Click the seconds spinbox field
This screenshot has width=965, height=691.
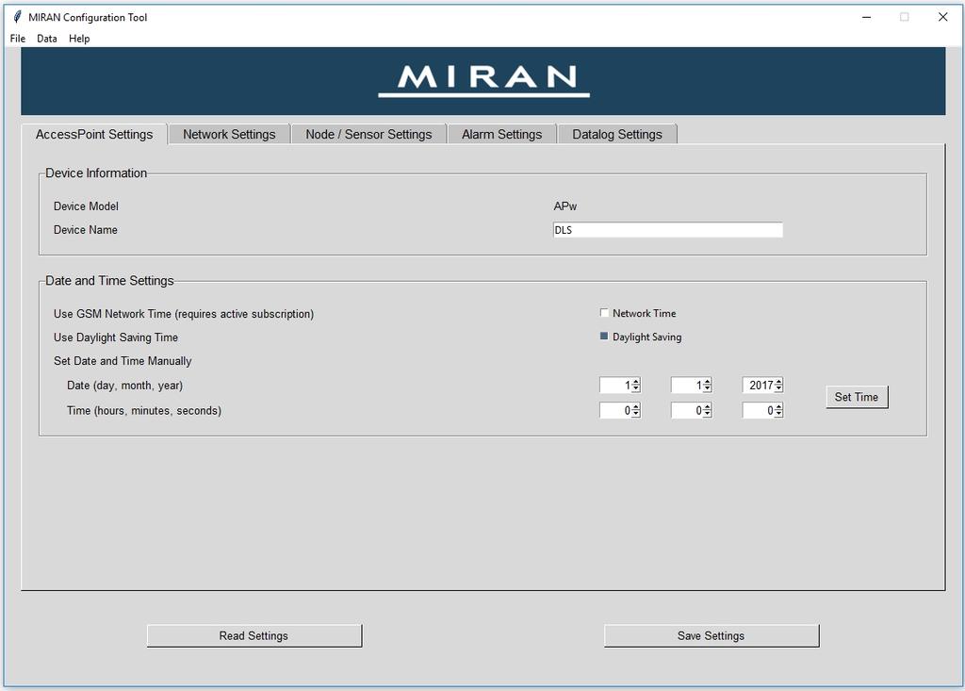759,410
